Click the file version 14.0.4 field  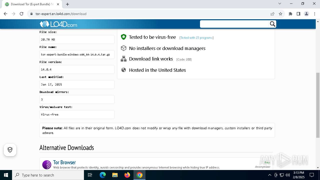[x=77, y=69]
